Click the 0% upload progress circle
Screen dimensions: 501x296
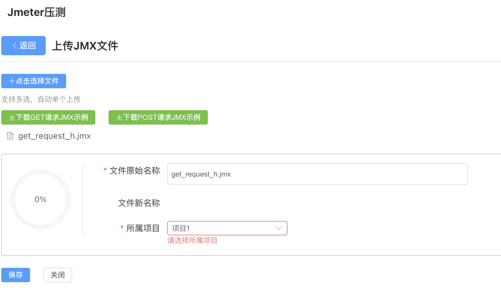tap(40, 199)
